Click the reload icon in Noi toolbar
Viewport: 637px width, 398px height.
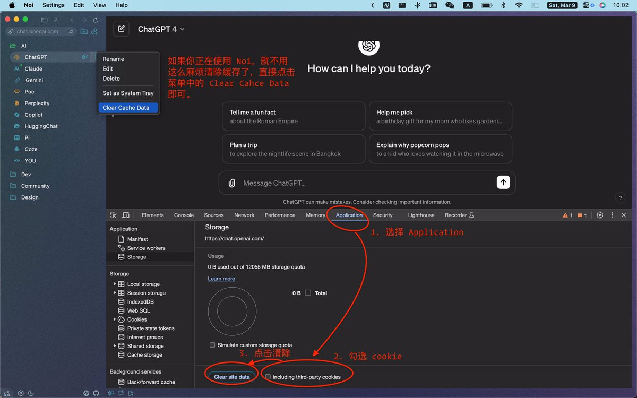pos(96,20)
